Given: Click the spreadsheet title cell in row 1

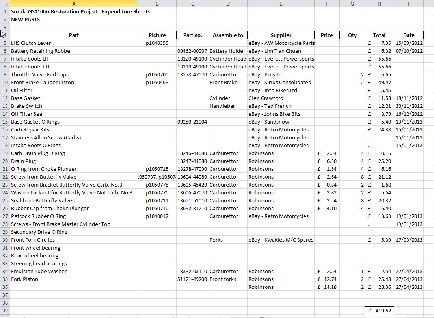Looking at the screenshot, I should (74, 11).
